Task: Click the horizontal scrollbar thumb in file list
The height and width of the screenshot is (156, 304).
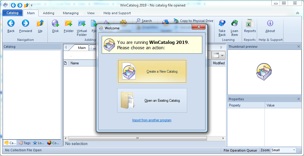Action: click(x=137, y=139)
